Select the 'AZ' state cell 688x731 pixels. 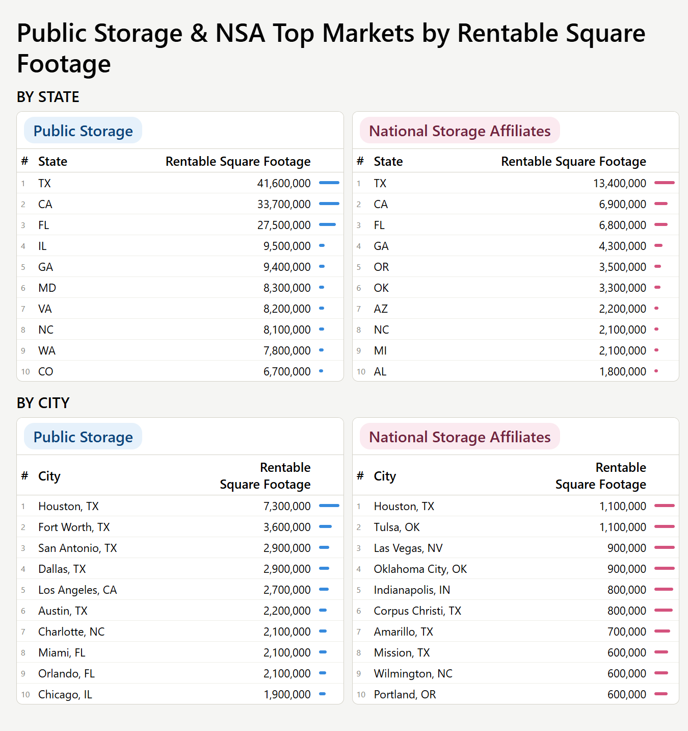tap(381, 309)
